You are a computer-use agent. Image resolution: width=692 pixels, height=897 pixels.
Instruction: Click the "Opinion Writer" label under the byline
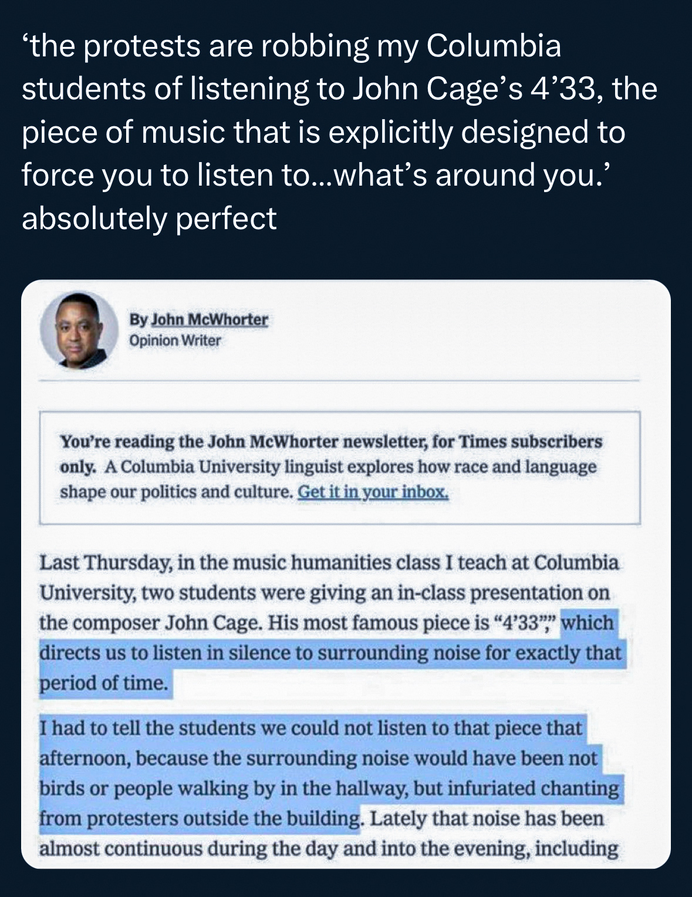click(175, 341)
